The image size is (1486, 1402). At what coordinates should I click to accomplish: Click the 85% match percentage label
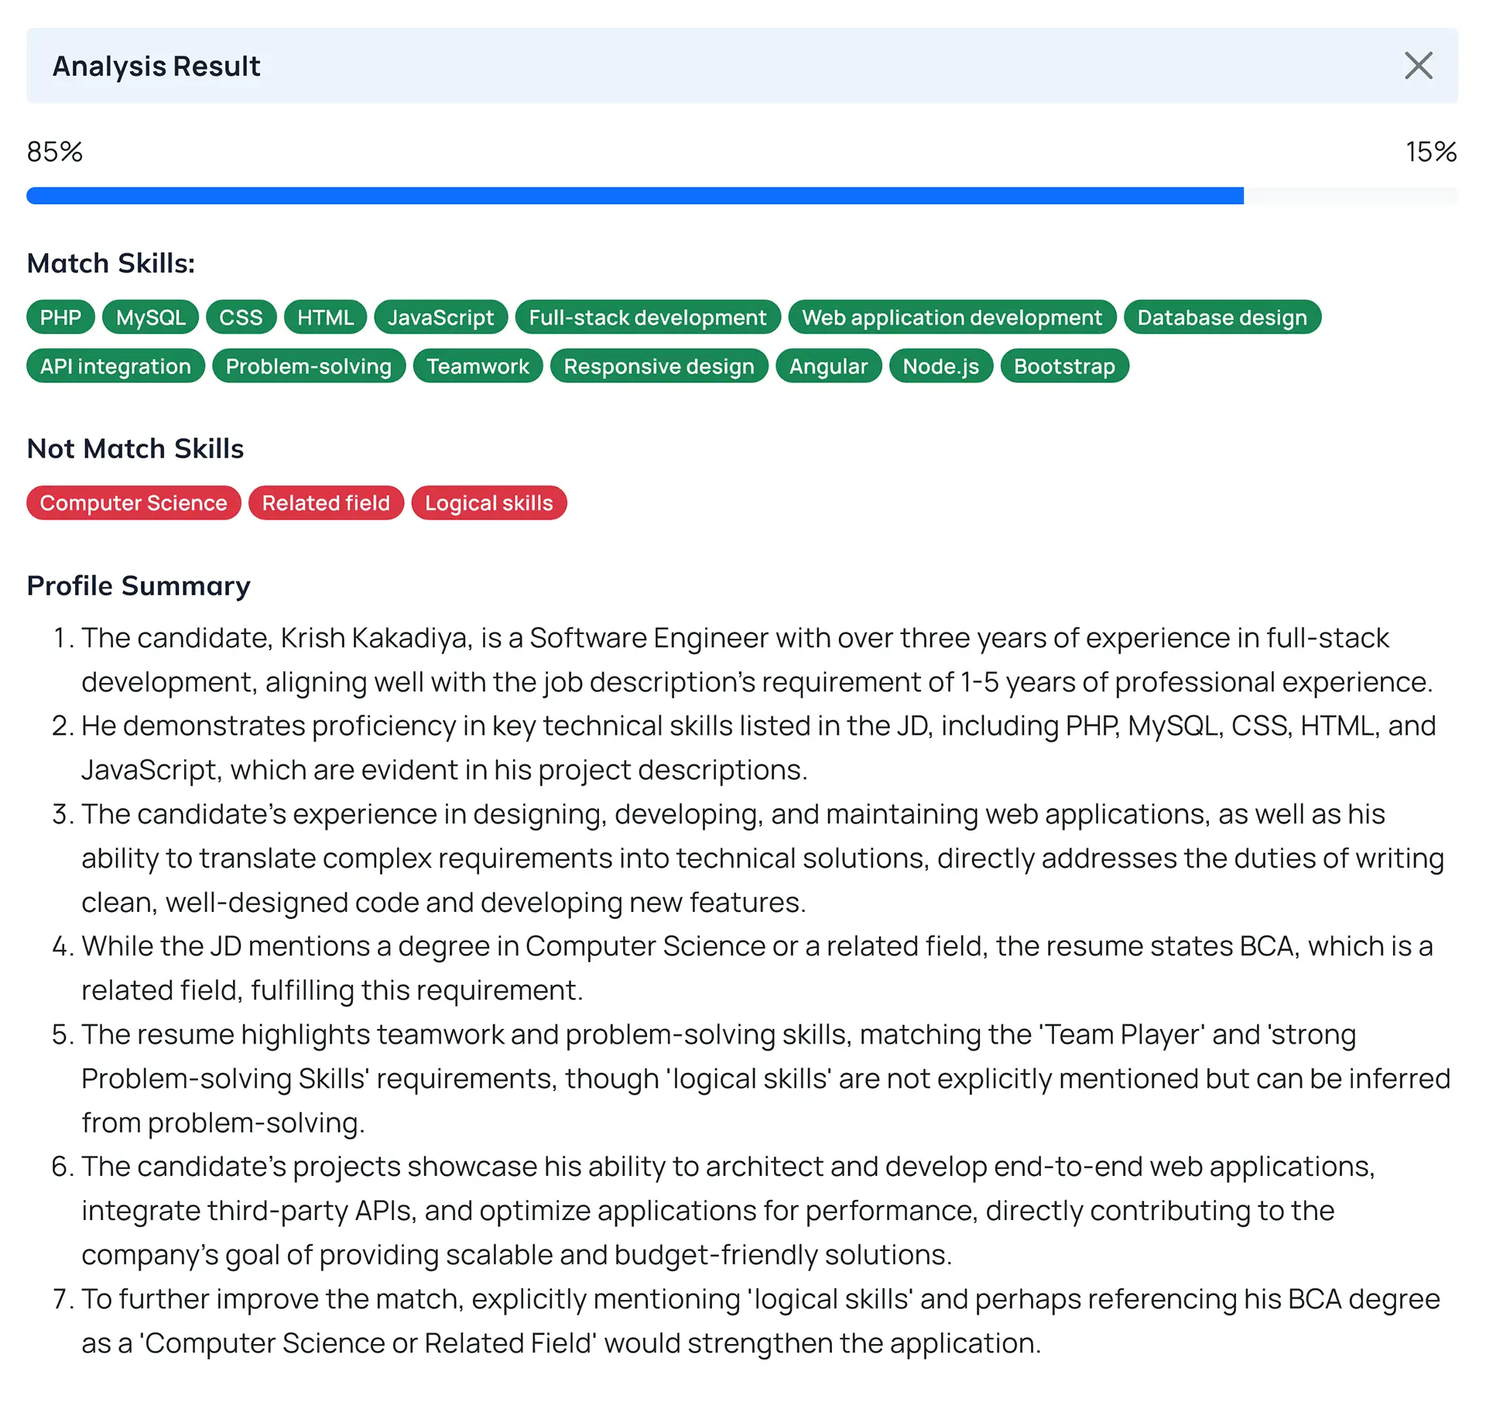[x=54, y=152]
